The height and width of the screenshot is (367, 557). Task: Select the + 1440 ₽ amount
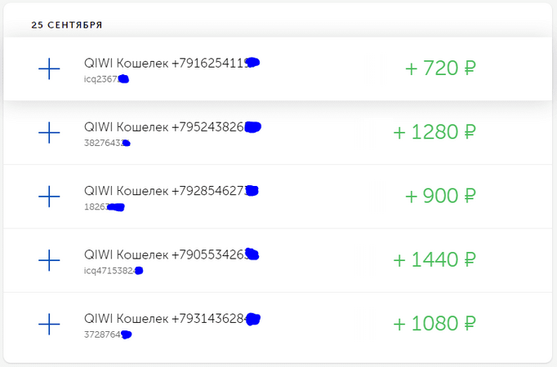pos(434,259)
